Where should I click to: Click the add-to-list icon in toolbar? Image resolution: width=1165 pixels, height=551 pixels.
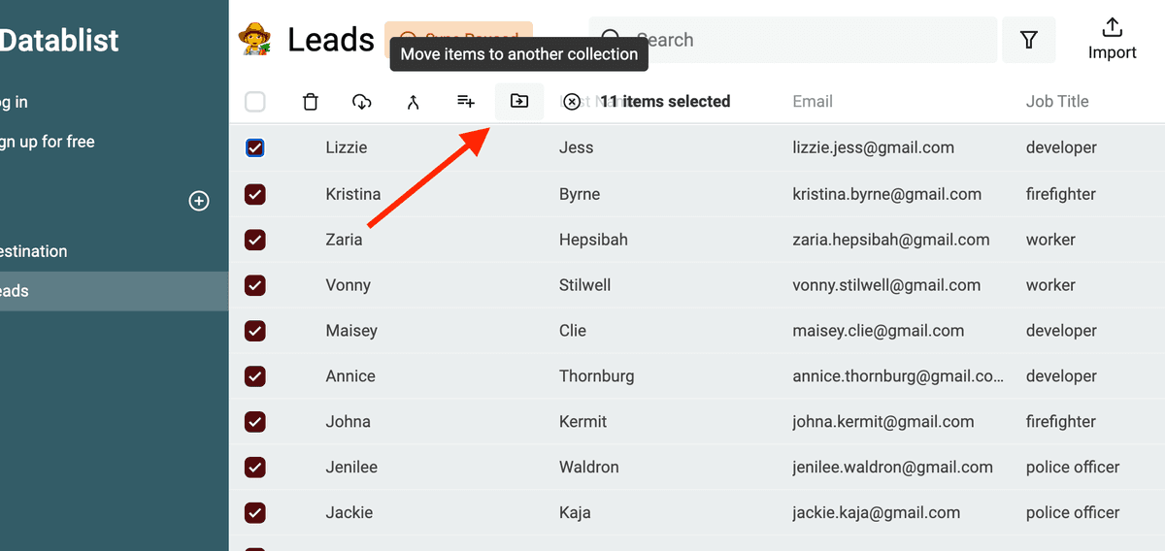[x=466, y=101]
